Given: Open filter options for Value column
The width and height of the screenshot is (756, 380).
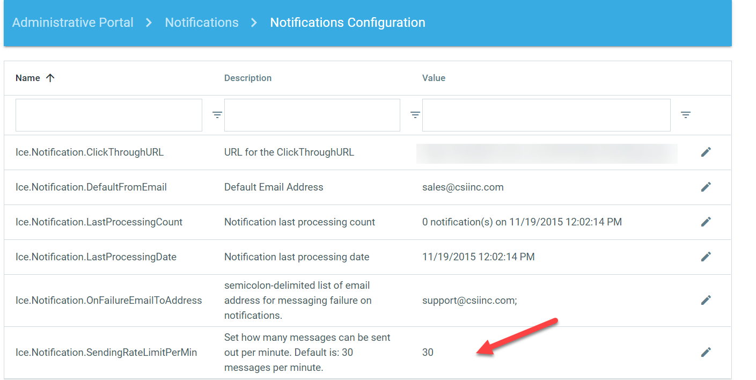Looking at the screenshot, I should (685, 115).
